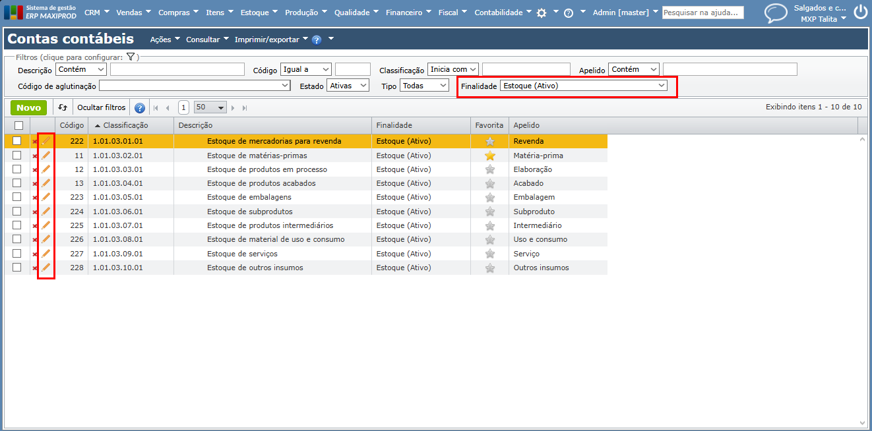Click the green Novo button
872x431 pixels.
[x=28, y=107]
